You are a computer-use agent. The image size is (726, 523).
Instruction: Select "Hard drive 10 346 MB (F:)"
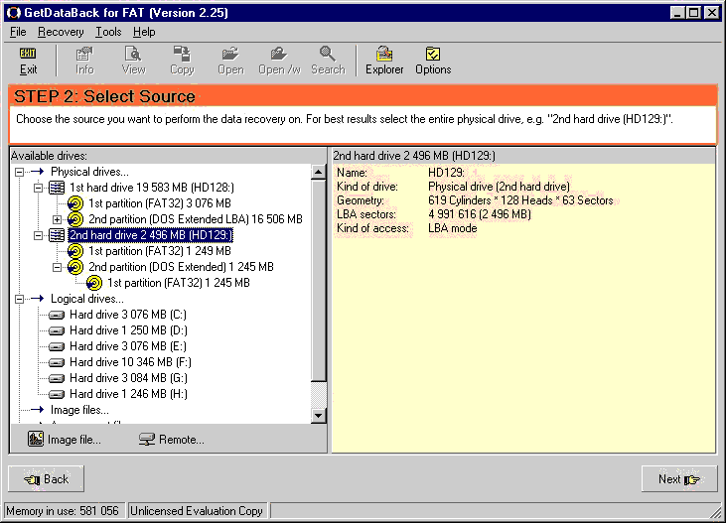[x=130, y=362]
